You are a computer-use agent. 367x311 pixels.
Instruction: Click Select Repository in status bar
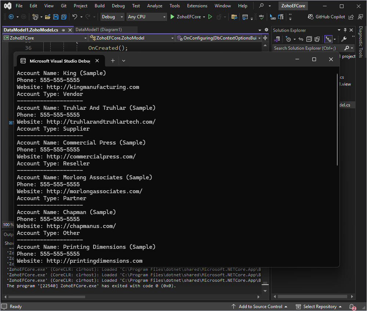click(320, 307)
